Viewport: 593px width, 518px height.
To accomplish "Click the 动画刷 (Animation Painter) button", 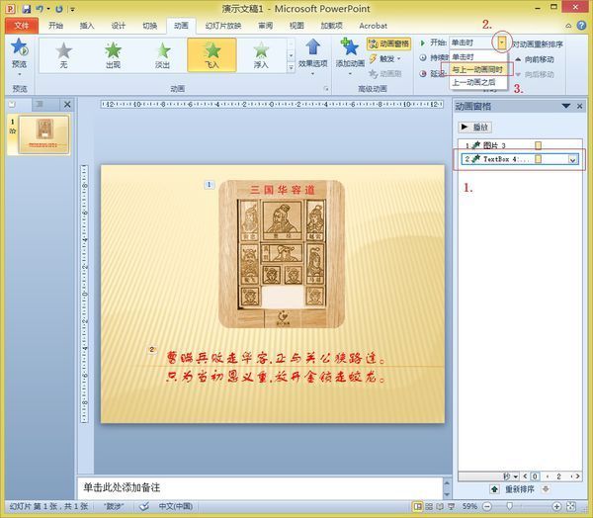I will 385,73.
